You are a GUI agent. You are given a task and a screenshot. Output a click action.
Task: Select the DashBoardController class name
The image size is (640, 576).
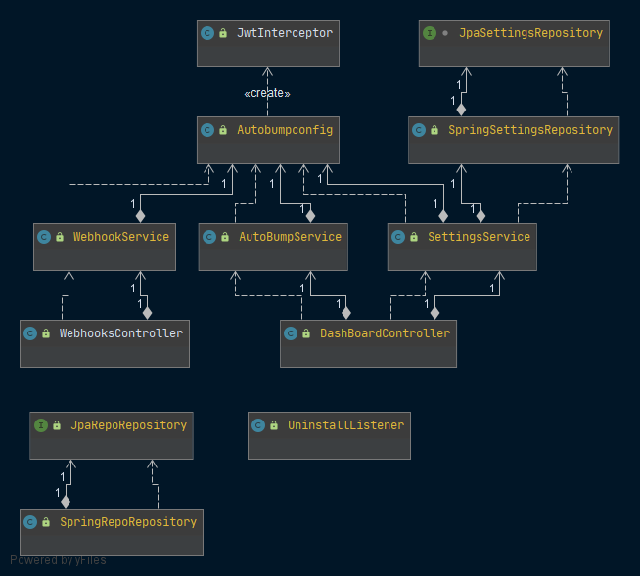click(385, 333)
